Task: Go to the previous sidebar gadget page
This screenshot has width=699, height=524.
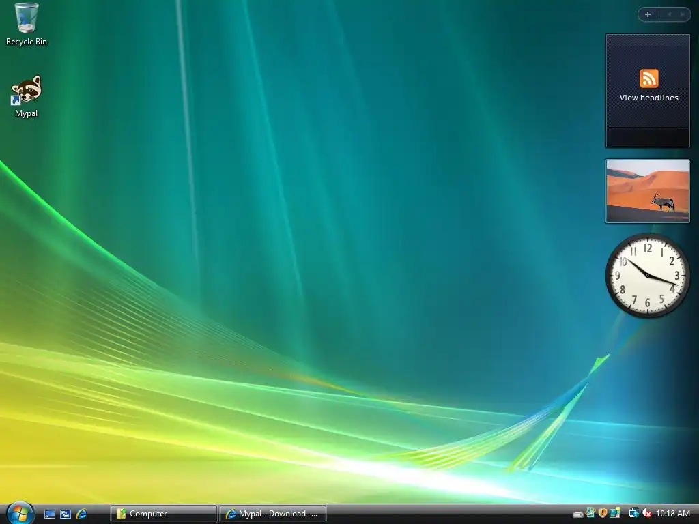Action: tap(669, 15)
